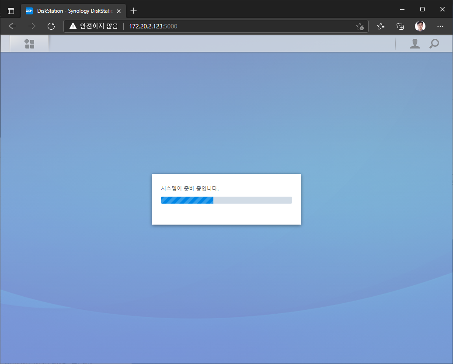This screenshot has width=453, height=364.
Task: Reload the page with the refresh icon
Action: pos(51,26)
